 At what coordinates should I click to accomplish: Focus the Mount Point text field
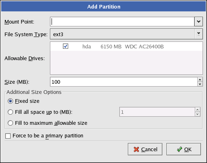pyautogui.click(x=122, y=22)
